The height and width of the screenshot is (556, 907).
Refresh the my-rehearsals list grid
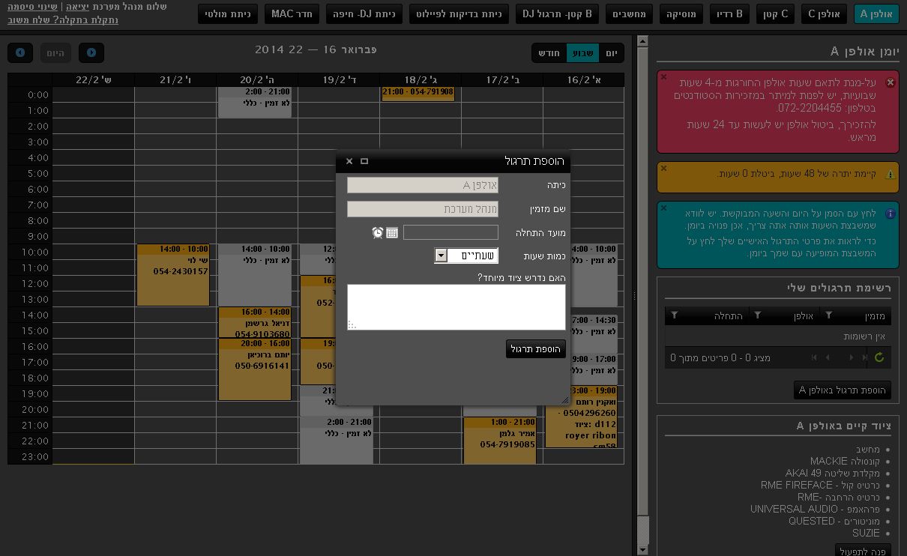[879, 358]
